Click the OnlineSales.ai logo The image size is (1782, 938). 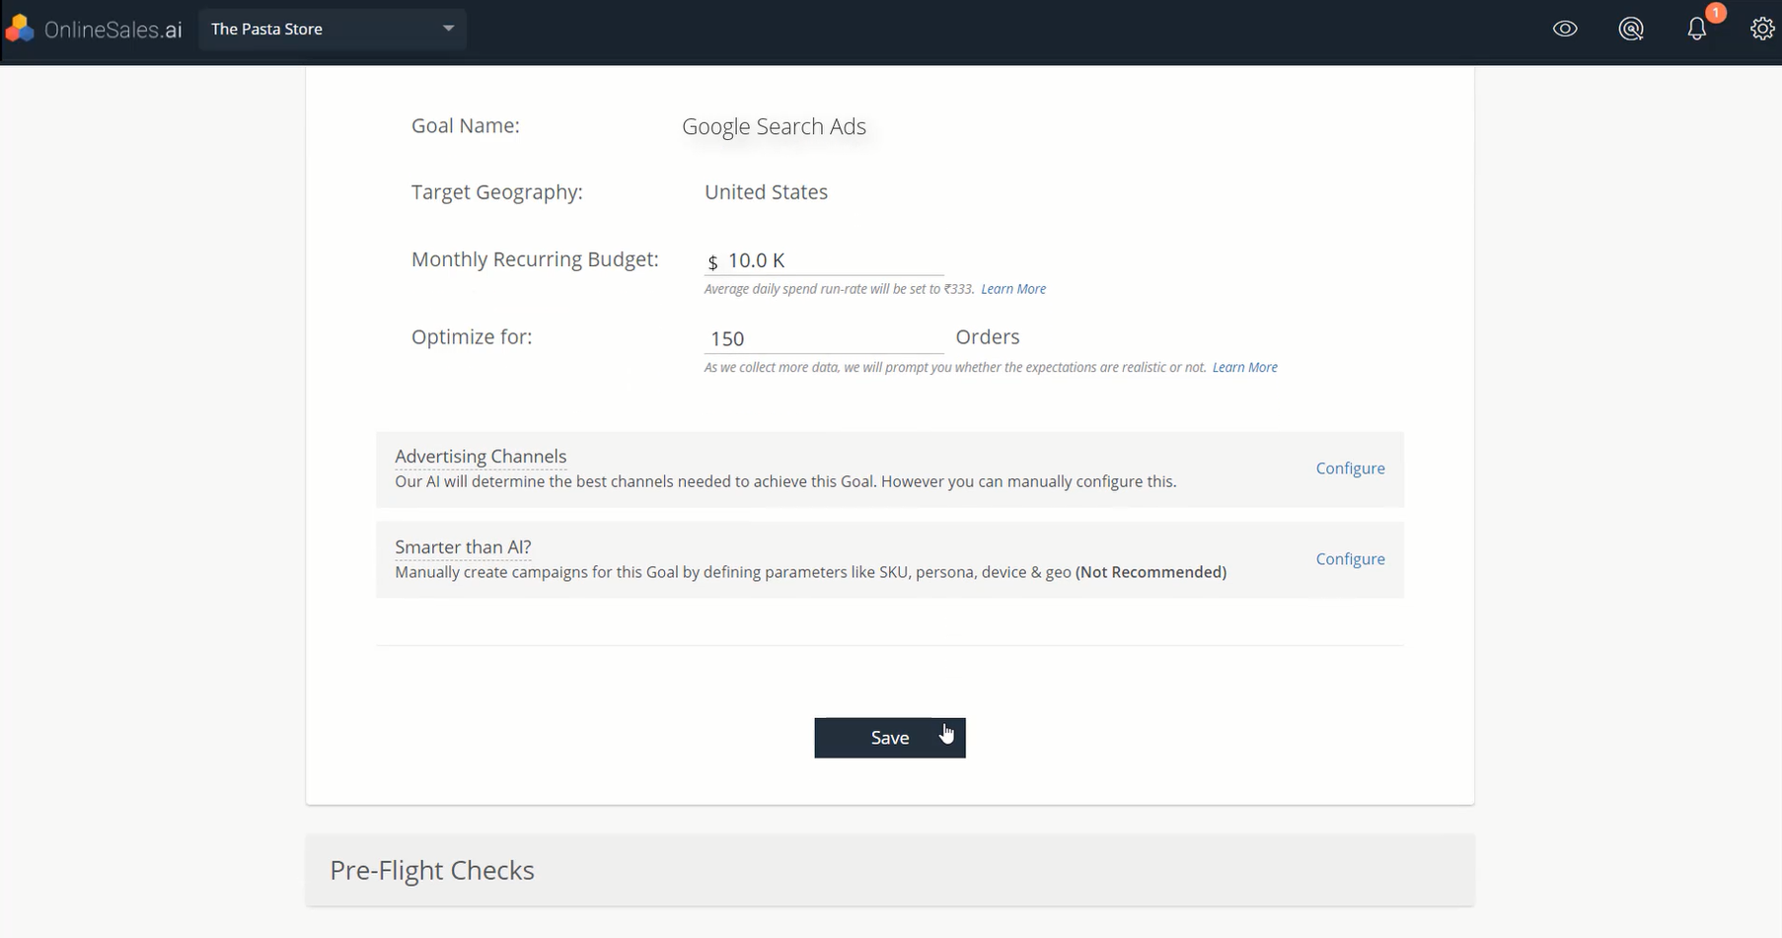[x=94, y=30]
